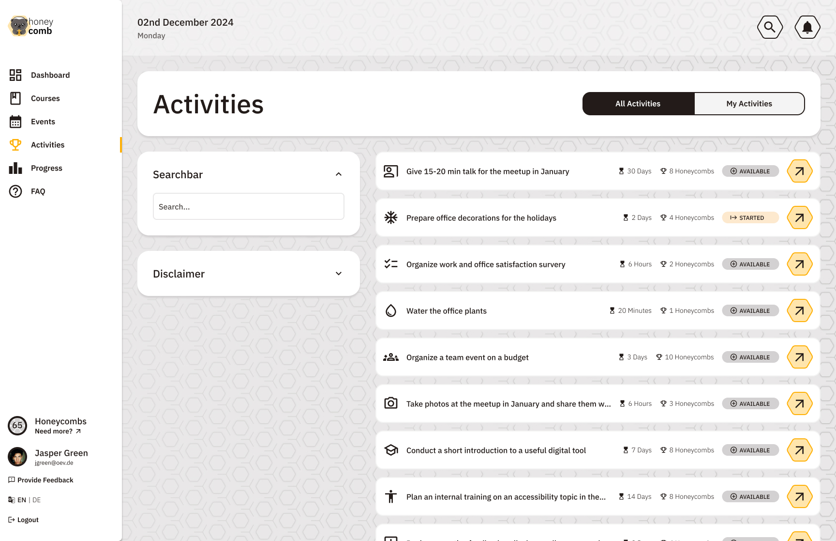
Task: Click the honeycomb logo
Action: [x=31, y=26]
